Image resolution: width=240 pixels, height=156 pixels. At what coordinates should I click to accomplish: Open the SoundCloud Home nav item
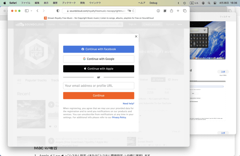click(51, 24)
